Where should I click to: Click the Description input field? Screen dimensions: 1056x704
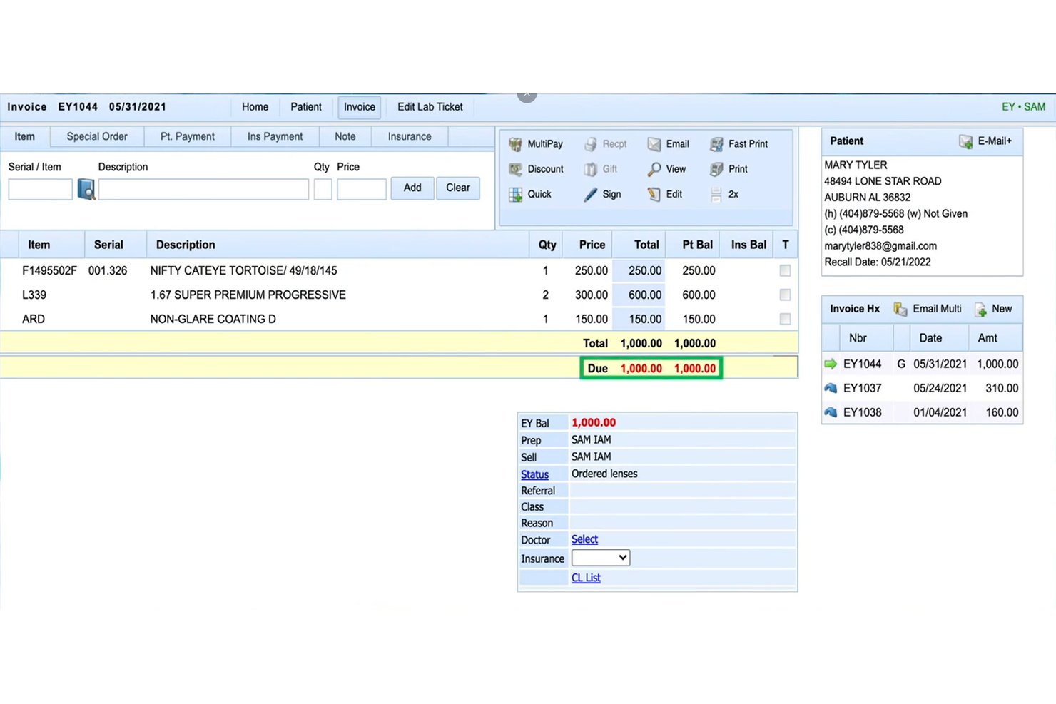203,189
